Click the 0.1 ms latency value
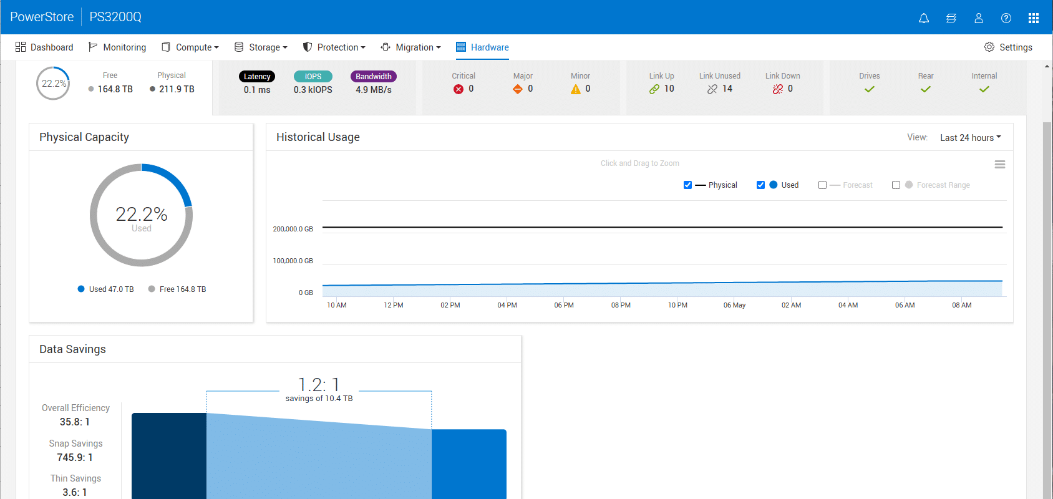Screen dimensions: 1053x499 coord(257,90)
